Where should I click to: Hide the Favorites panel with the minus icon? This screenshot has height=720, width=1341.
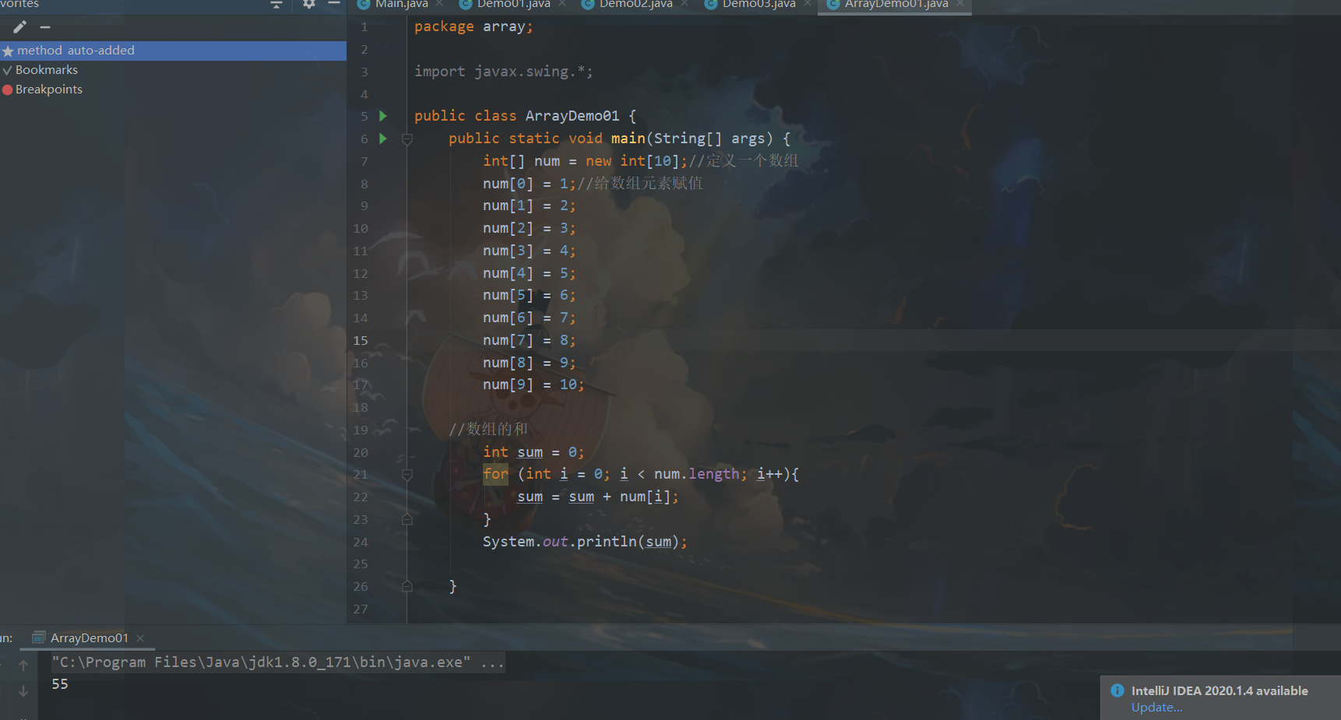[334, 4]
